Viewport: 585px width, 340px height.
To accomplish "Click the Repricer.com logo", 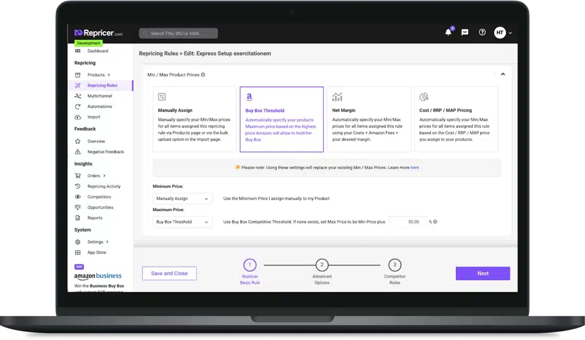I will (98, 33).
